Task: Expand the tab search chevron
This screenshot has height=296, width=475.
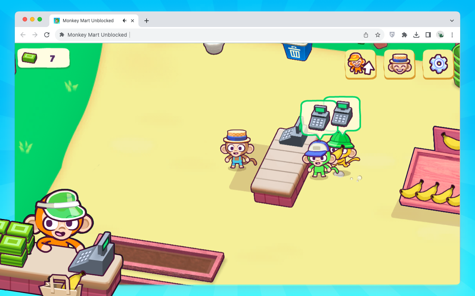Action: [452, 21]
